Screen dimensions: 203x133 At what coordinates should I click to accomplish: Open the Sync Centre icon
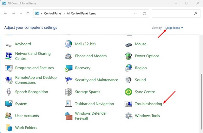[x=128, y=92]
